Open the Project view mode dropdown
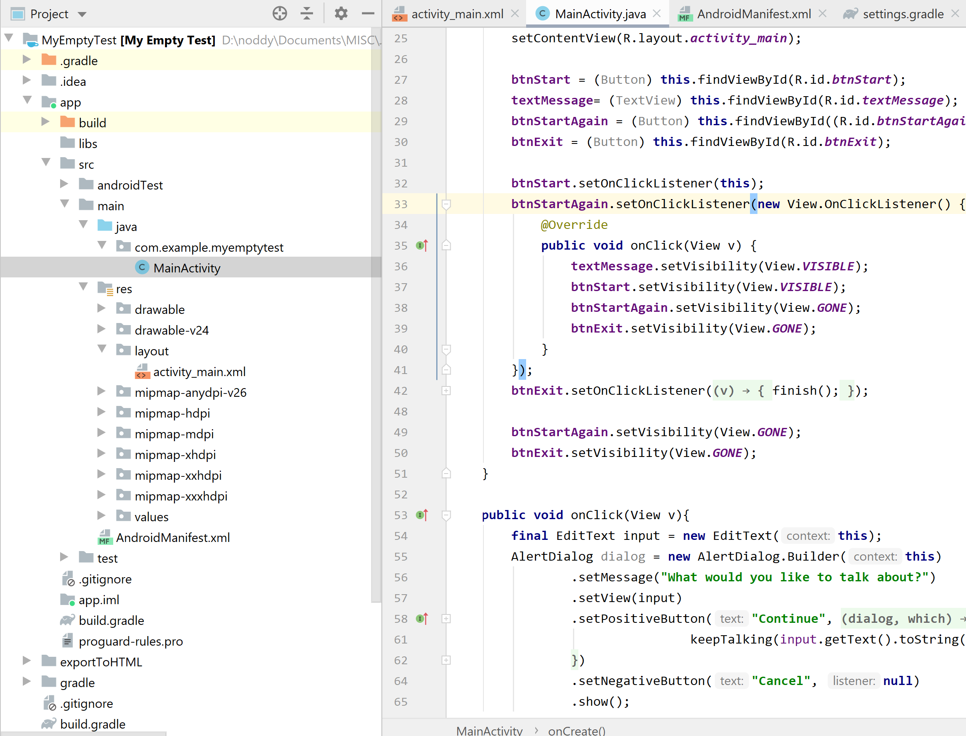The height and width of the screenshot is (736, 966). pos(82,14)
